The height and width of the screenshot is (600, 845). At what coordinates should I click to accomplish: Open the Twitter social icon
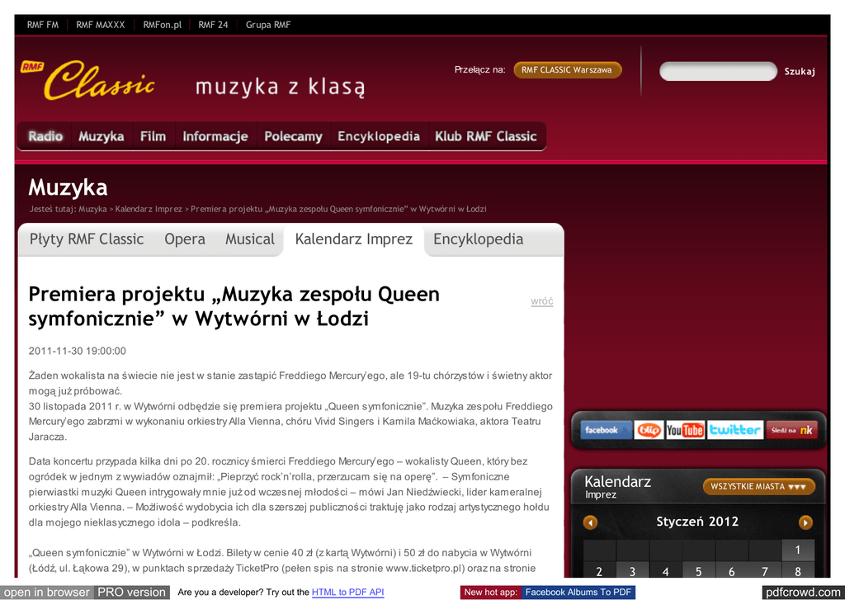click(734, 430)
